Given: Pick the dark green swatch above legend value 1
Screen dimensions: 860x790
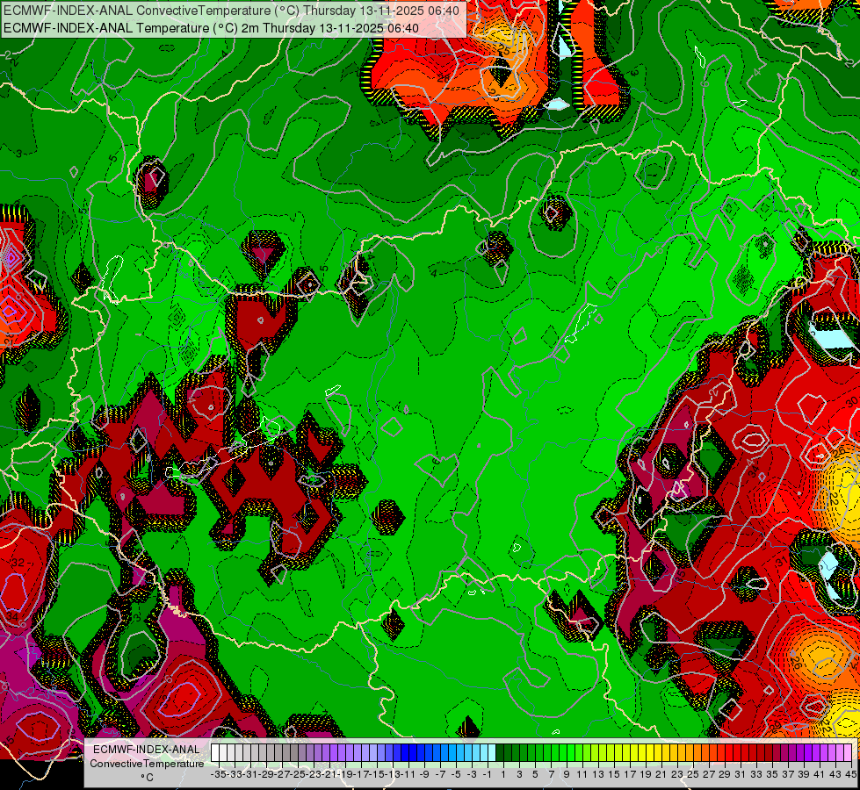Looking at the screenshot, I should coord(500,753).
